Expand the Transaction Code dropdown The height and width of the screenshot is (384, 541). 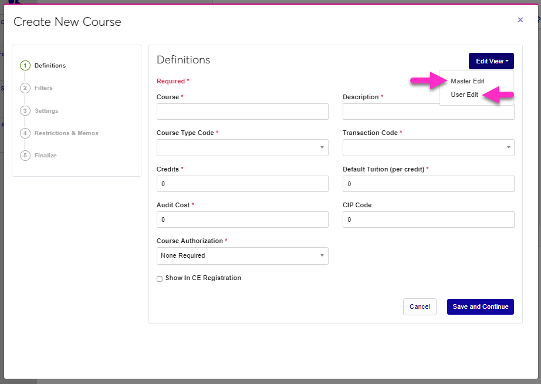[428, 147]
